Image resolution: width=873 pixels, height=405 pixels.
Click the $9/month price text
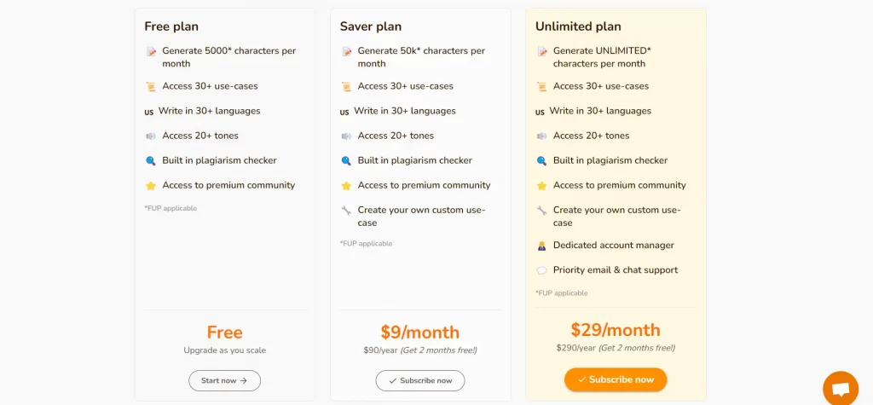tap(419, 333)
